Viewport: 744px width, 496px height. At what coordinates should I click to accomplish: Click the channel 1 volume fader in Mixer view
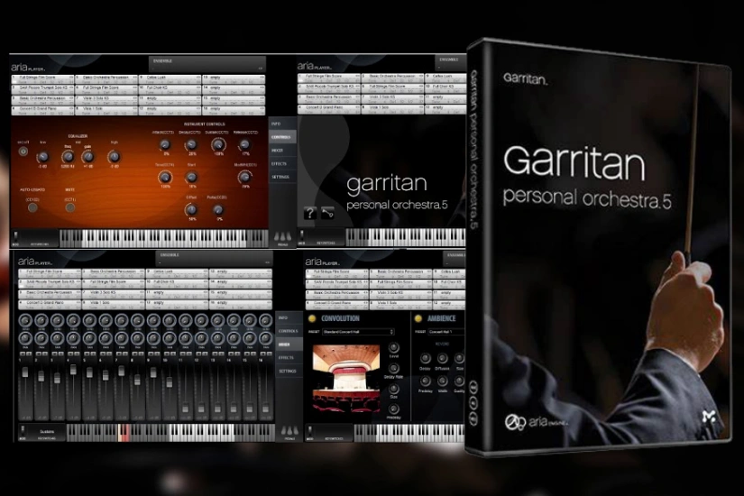(x=25, y=372)
